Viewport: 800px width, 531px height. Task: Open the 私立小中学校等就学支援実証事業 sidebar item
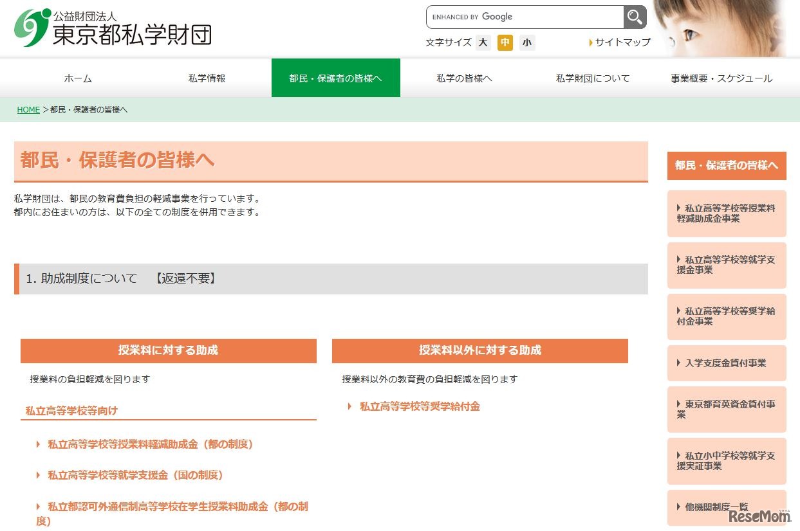click(x=726, y=461)
